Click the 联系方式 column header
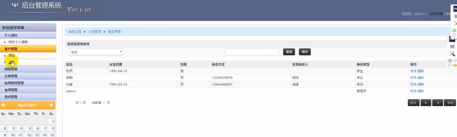The height and width of the screenshot is (137, 457). (x=218, y=65)
